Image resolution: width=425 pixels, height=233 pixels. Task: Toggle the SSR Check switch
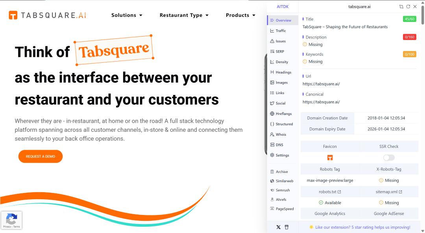389,158
